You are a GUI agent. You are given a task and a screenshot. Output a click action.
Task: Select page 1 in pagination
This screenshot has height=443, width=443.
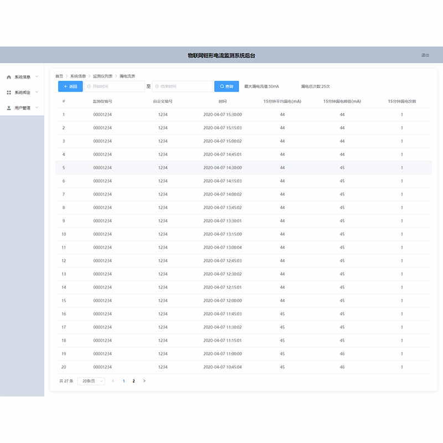click(x=123, y=381)
